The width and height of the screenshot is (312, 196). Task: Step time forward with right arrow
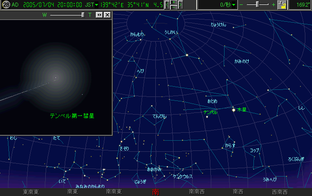tap(180, 5)
